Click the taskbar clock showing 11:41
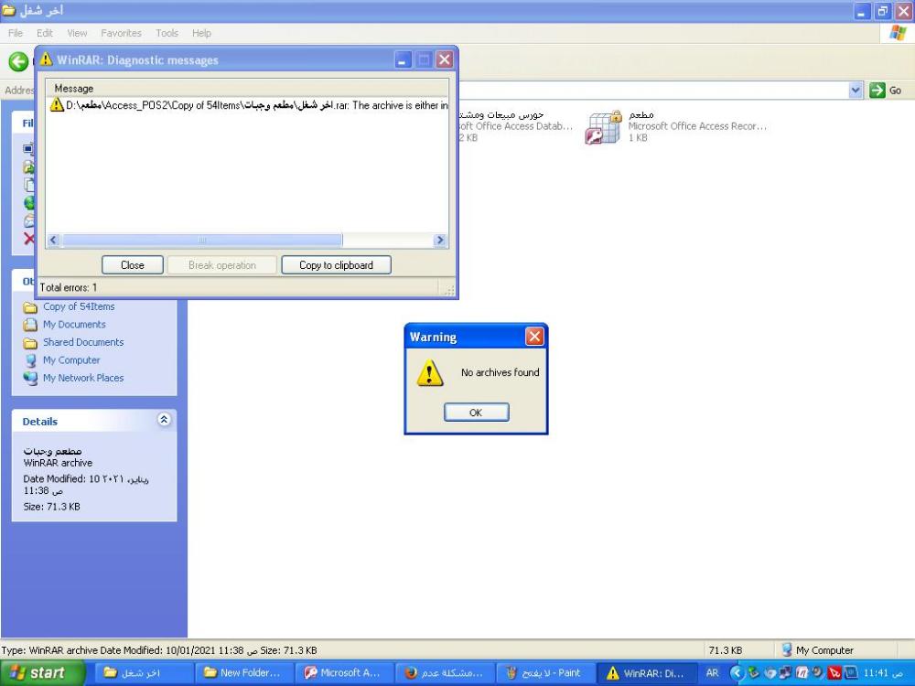 point(883,673)
